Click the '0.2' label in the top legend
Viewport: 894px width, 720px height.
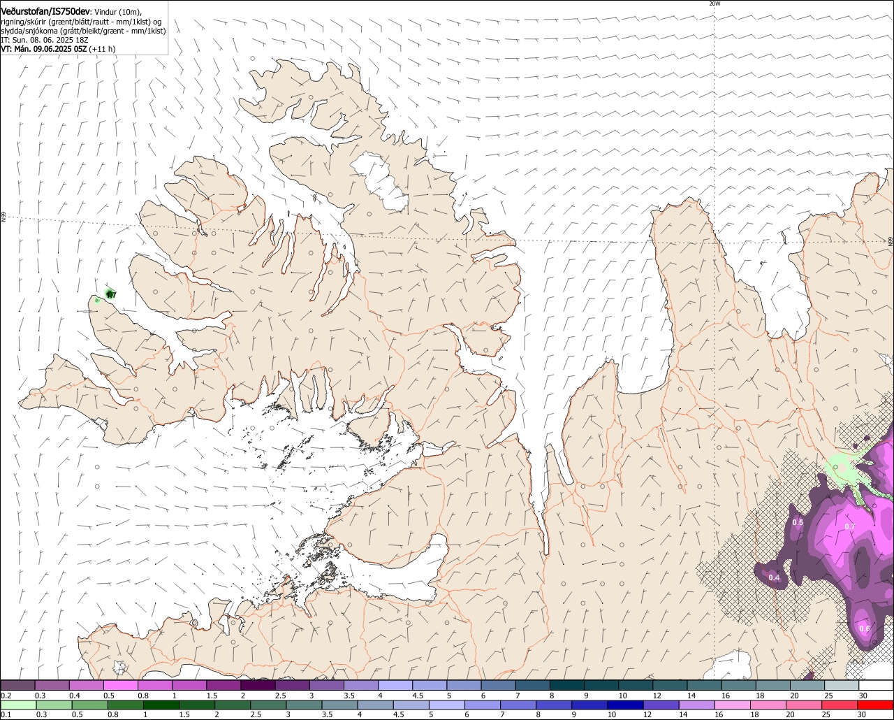(6, 696)
